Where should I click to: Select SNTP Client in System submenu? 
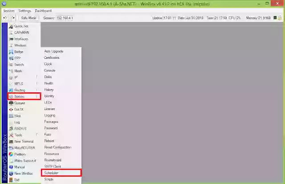(x=61, y=166)
